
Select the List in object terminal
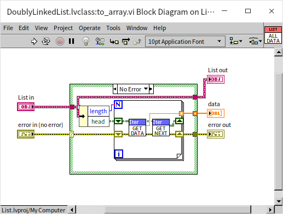point(26,107)
